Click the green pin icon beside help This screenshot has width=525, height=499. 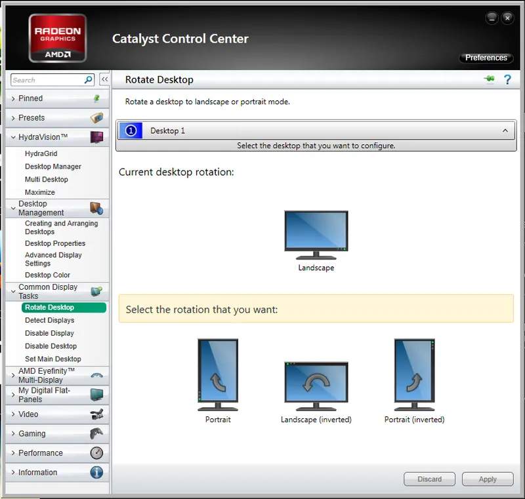pos(490,80)
